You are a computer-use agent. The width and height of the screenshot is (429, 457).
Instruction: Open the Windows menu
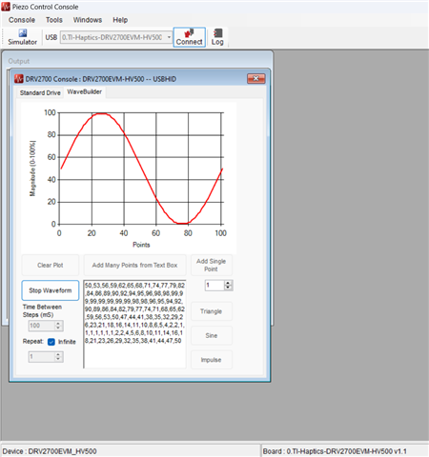(88, 20)
